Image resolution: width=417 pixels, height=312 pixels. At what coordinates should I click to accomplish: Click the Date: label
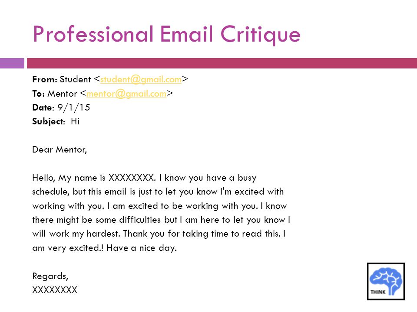point(43,107)
